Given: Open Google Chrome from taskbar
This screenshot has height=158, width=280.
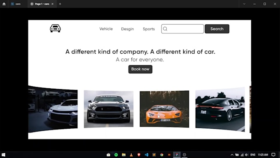Looking at the screenshot, I should [161, 155].
